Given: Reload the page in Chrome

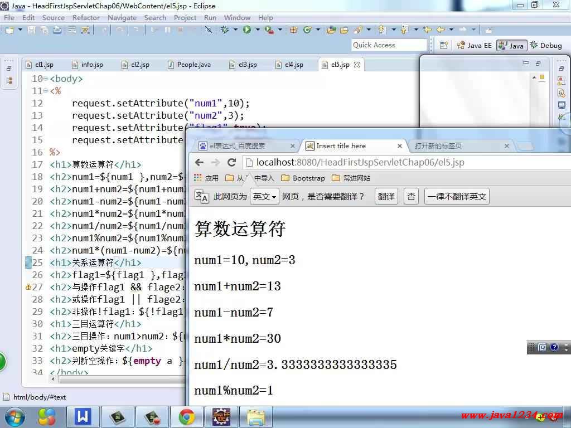Looking at the screenshot, I should click(x=231, y=162).
